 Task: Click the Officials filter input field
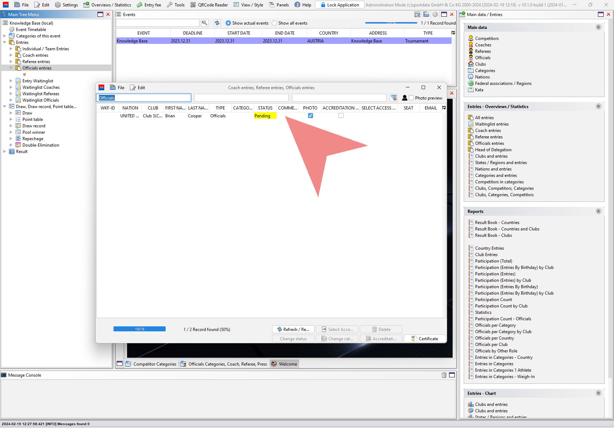coord(144,98)
